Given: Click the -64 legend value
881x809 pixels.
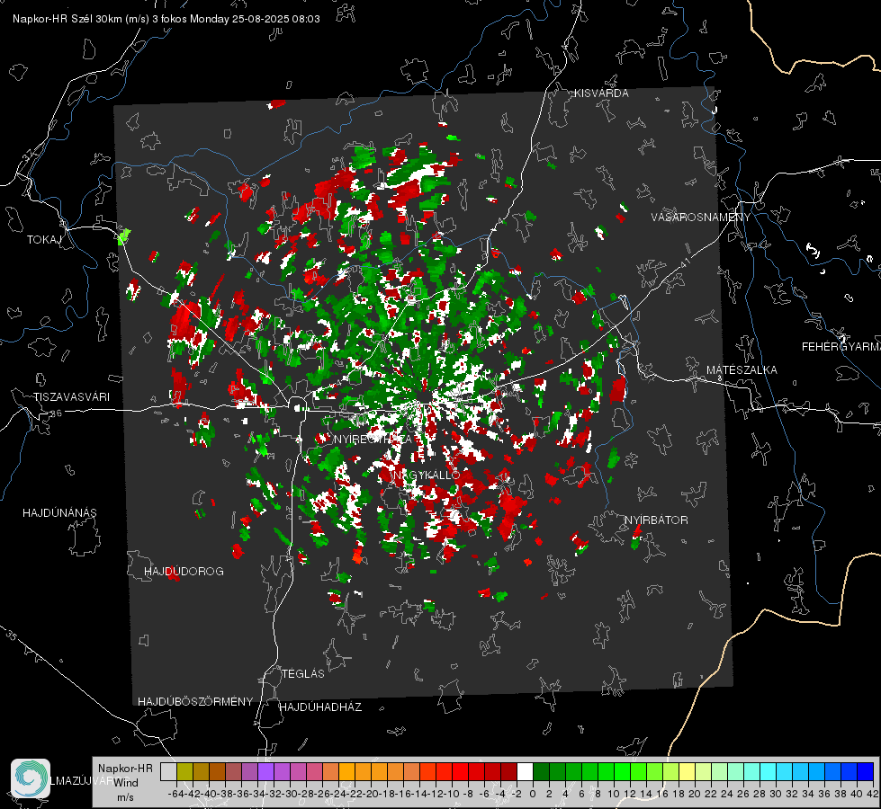Looking at the screenshot, I should (176, 794).
